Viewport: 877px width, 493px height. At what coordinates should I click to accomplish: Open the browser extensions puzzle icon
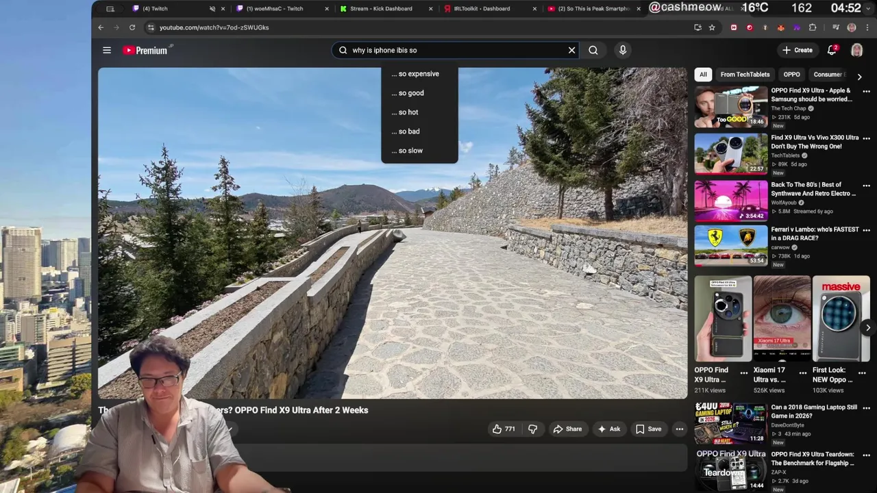[813, 27]
